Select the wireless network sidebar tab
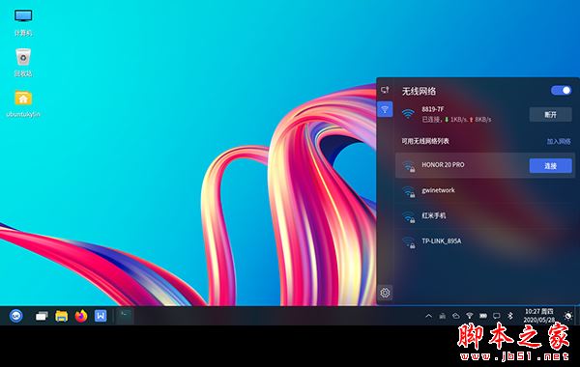Screen dimensions: 580x367 click(x=385, y=109)
